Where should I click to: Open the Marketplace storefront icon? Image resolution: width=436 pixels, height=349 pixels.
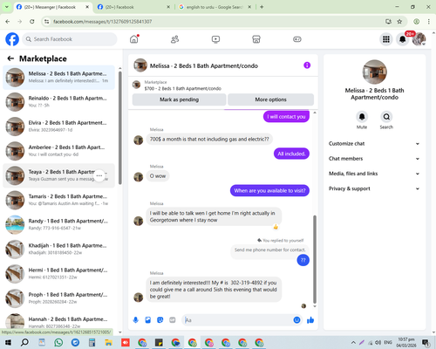(x=256, y=39)
